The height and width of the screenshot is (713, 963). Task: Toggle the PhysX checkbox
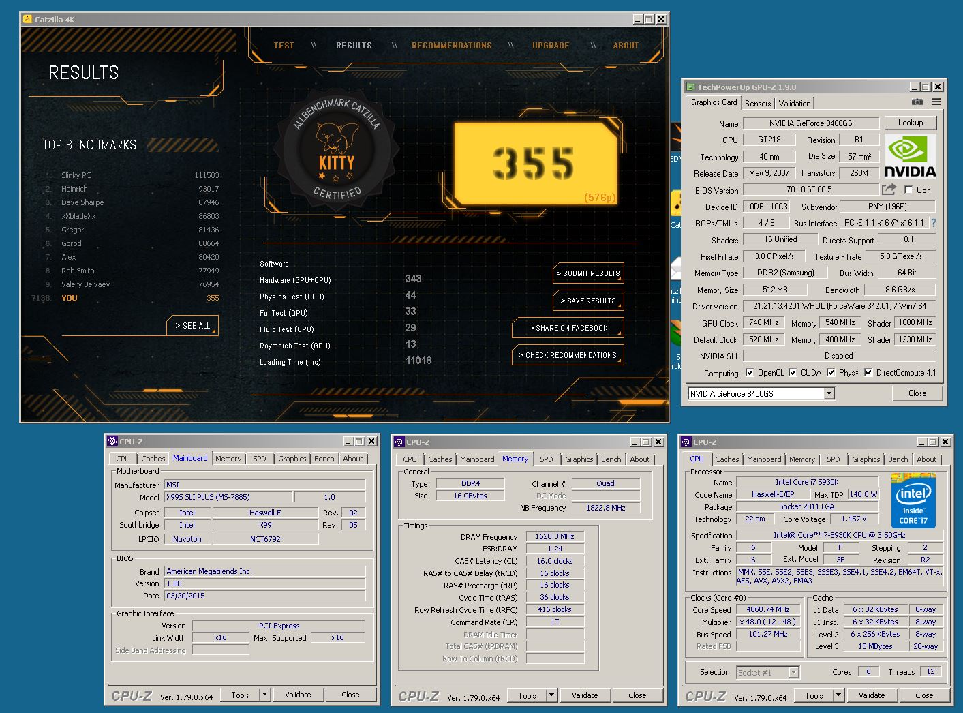831,373
